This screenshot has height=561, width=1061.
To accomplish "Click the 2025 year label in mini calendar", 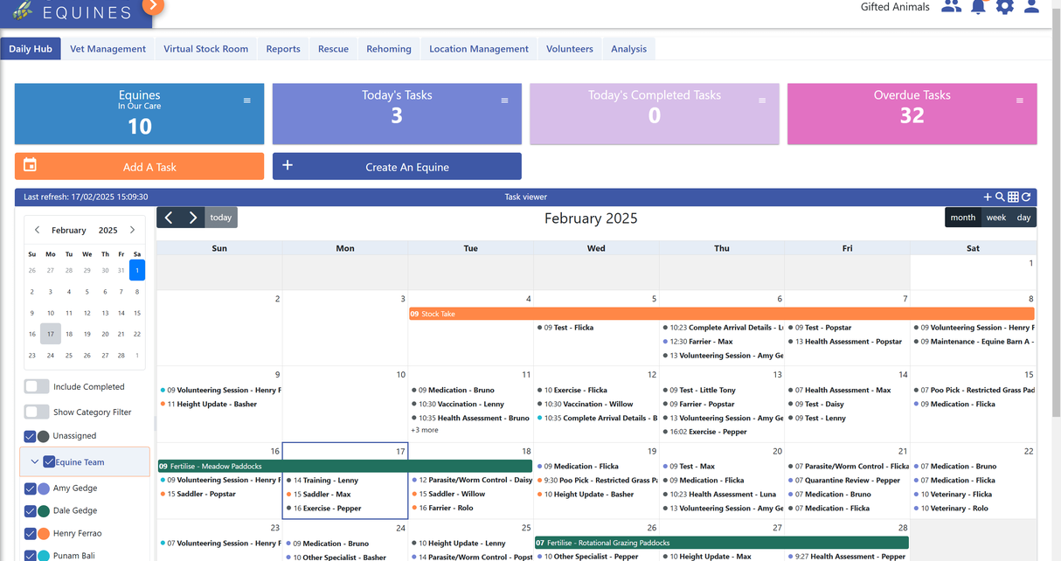I will [108, 230].
